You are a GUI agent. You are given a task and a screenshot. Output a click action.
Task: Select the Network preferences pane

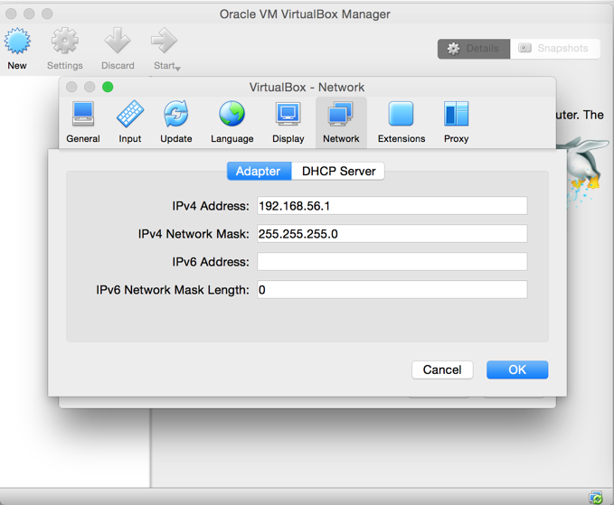click(341, 123)
